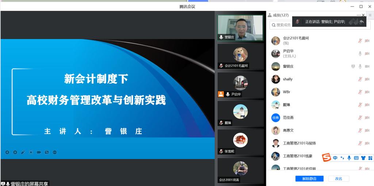Open the hamburger menu at top right
Image resolution: width=374 pixels, height=186 pixels.
370,15
